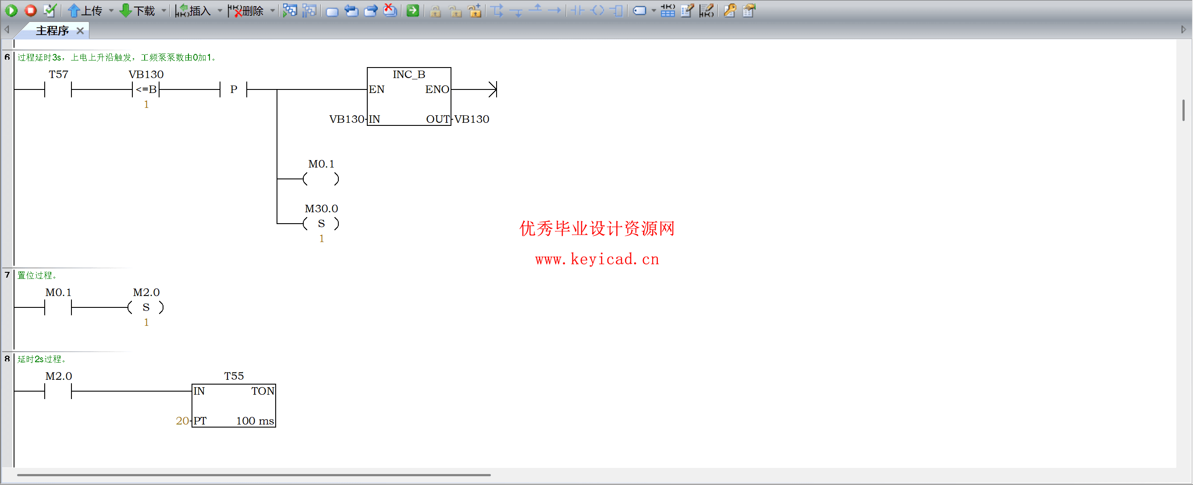Click the green go-to arrow icon
This screenshot has width=1193, height=485.
click(412, 10)
